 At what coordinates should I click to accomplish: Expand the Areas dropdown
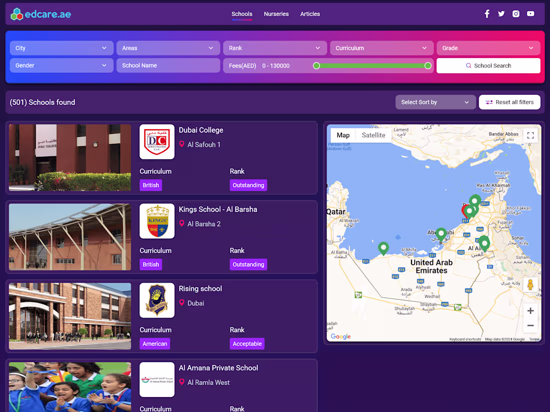168,48
